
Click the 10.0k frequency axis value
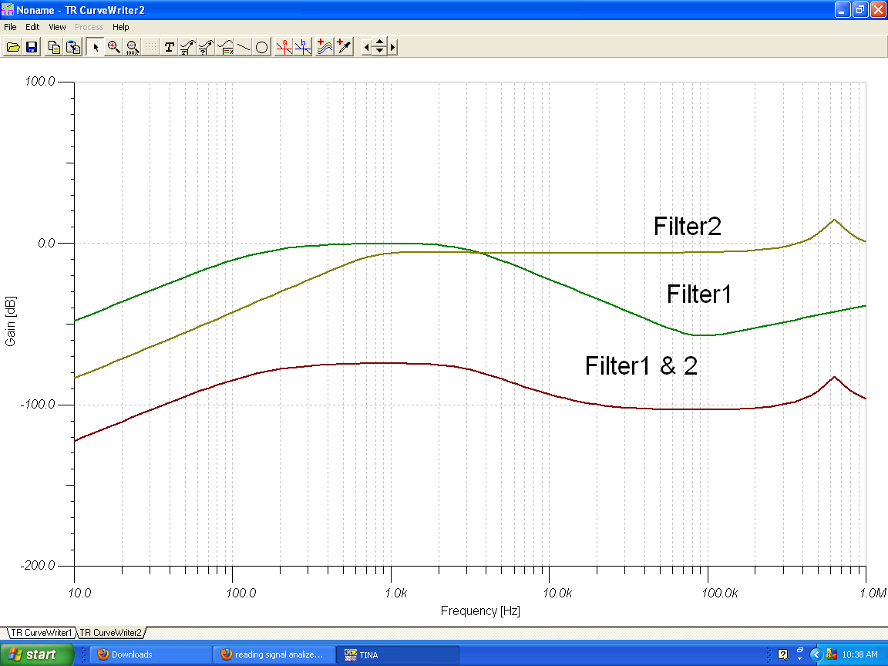(x=558, y=593)
